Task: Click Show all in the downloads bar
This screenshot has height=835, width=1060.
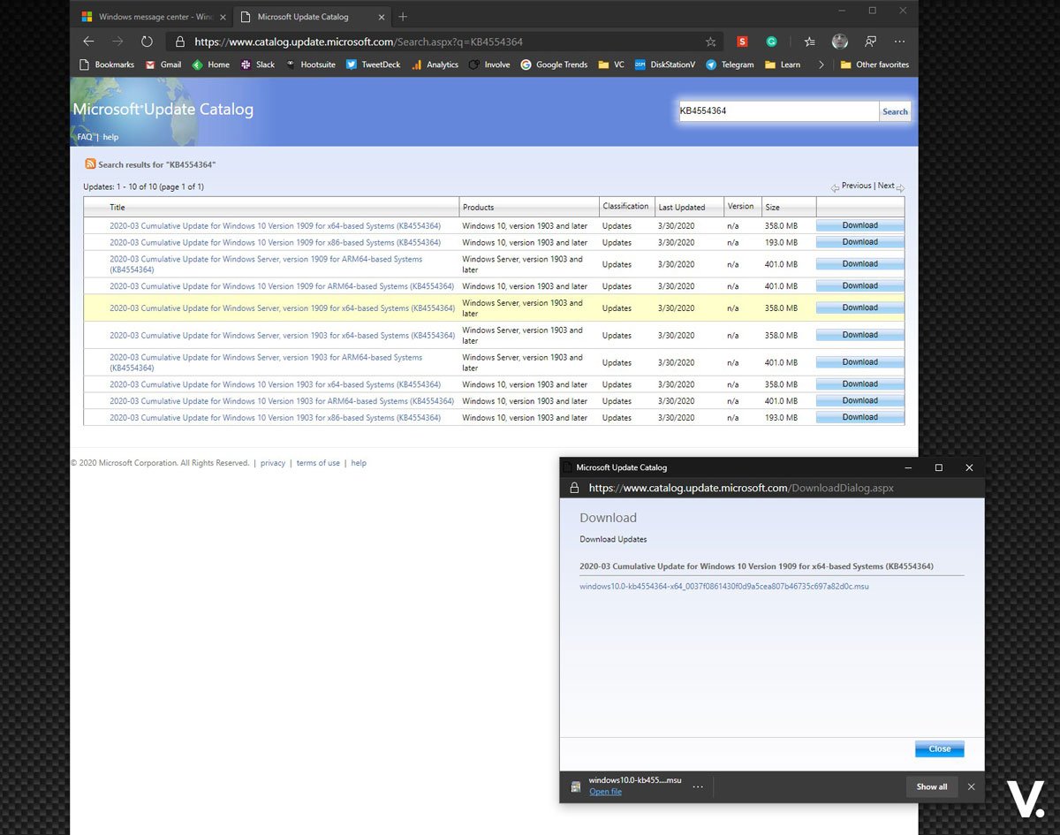Action: pyautogui.click(x=932, y=786)
